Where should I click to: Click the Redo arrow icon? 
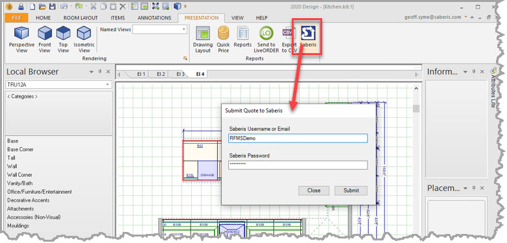coord(78,6)
